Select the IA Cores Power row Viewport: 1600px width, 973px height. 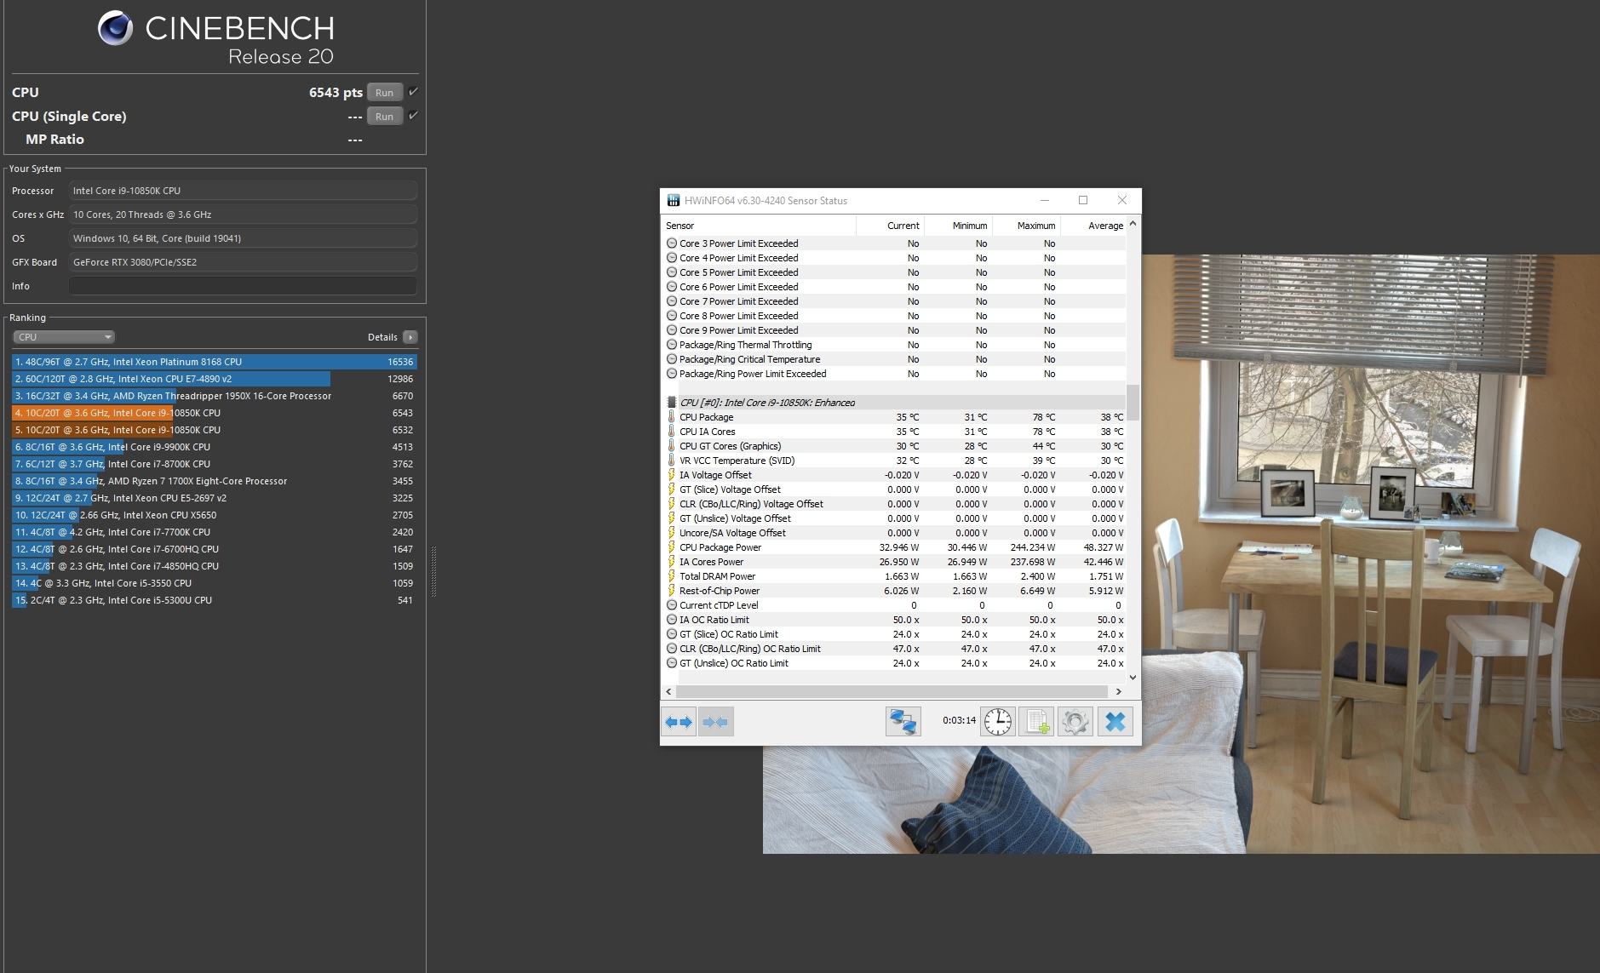point(894,562)
